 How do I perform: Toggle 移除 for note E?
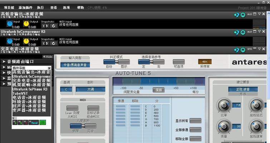(135, 113)
